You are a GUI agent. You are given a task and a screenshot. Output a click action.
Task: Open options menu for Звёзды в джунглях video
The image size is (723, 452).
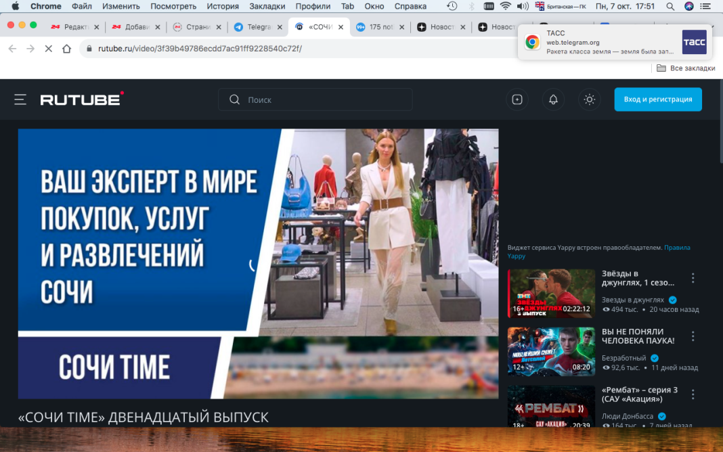693,278
